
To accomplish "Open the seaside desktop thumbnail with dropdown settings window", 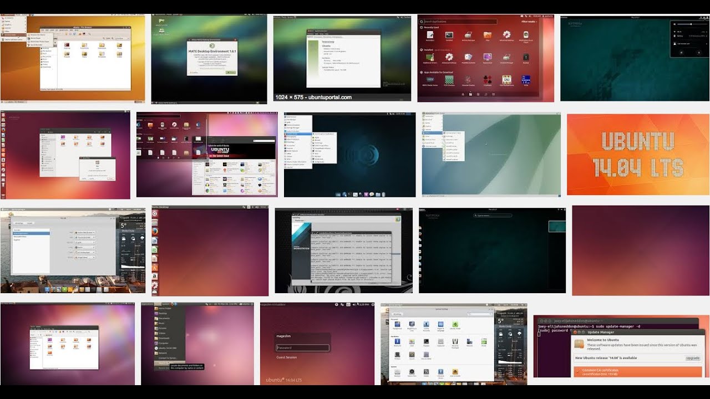I will click(x=73, y=250).
